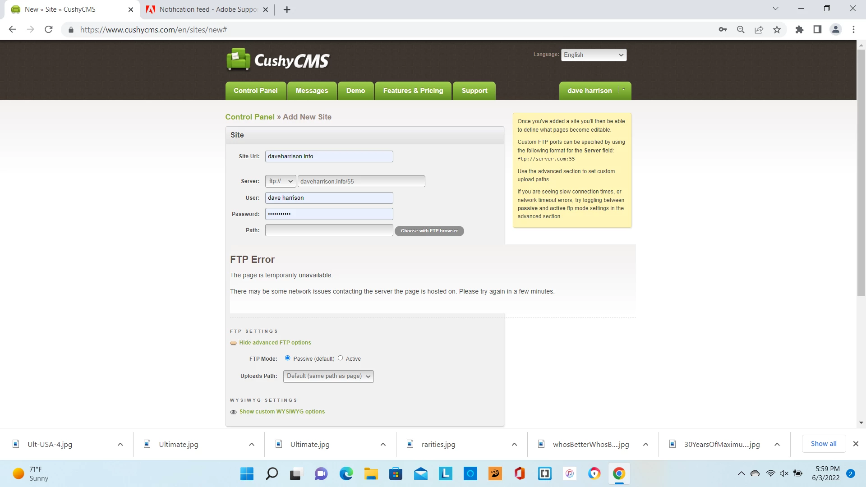
Task: Open File Explorer from the taskbar
Action: point(371,473)
